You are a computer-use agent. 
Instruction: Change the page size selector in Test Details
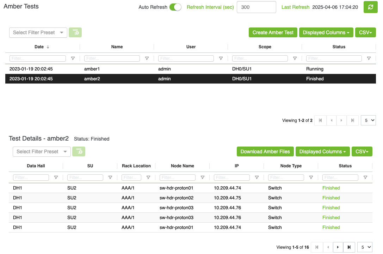tap(365, 247)
